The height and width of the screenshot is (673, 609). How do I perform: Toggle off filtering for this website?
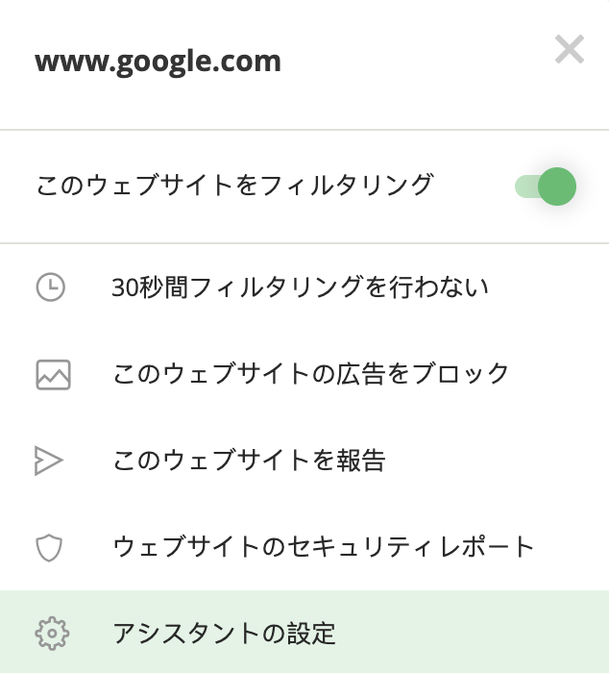coord(545,187)
